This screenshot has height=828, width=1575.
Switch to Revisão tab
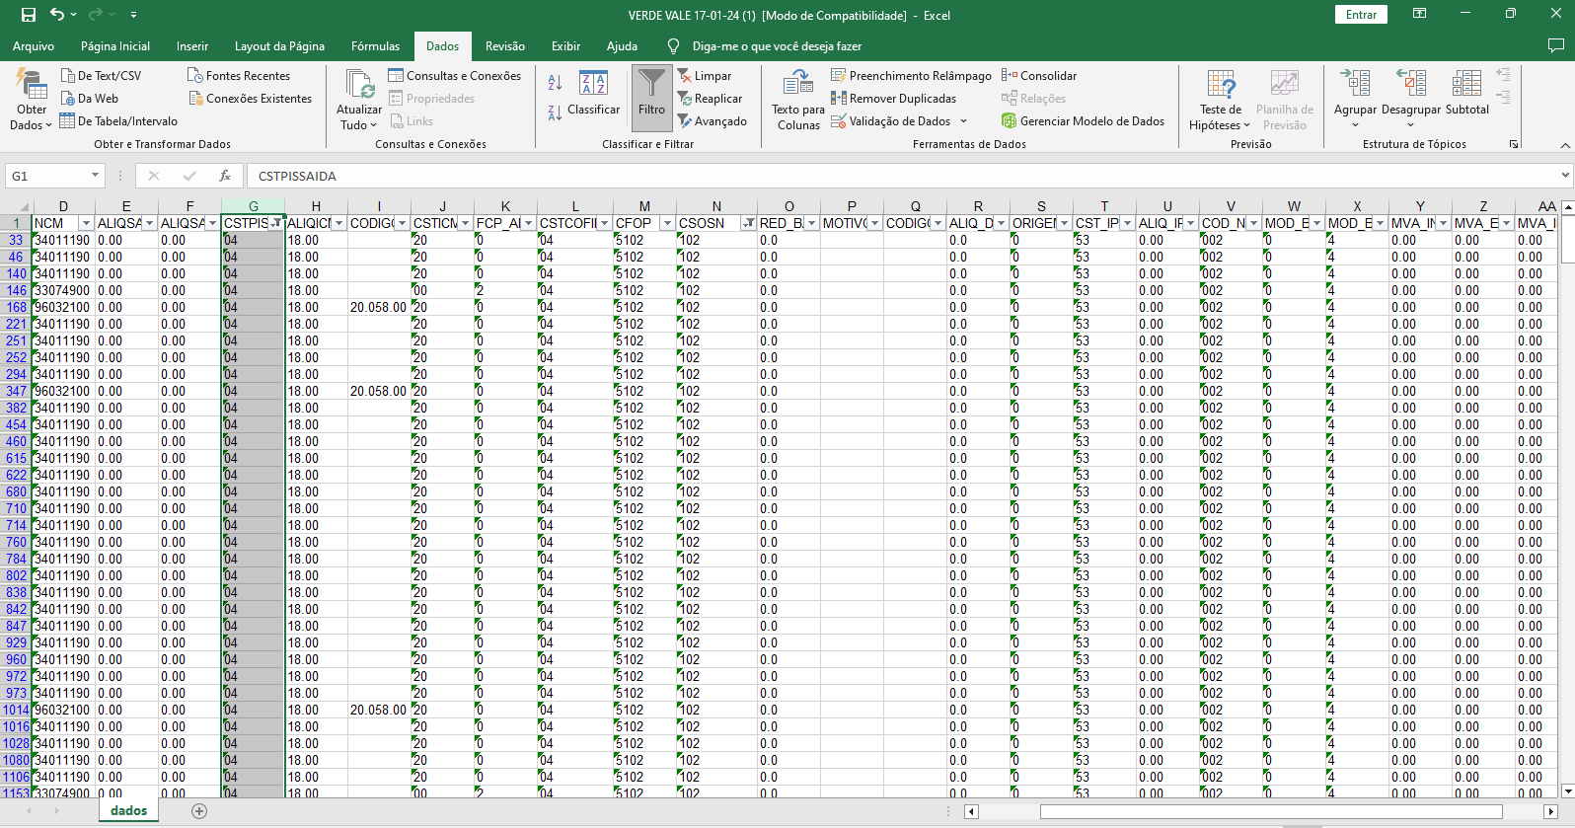(x=504, y=46)
